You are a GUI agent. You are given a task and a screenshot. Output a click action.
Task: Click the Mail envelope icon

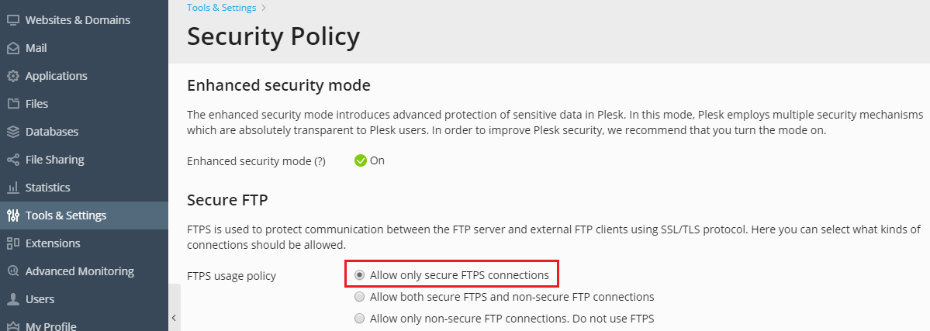coord(12,48)
